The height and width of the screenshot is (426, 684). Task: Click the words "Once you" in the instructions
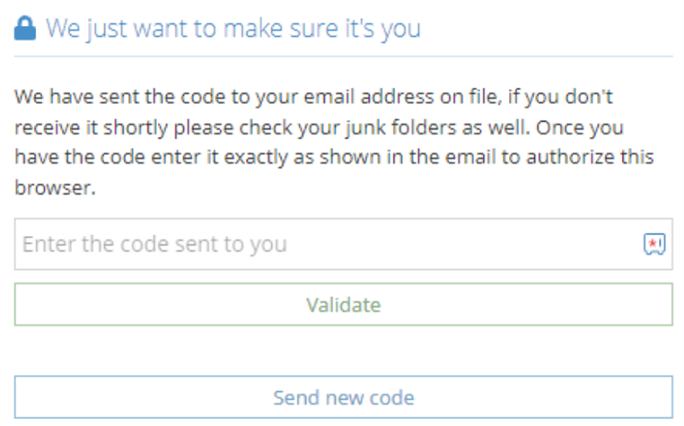(580, 127)
